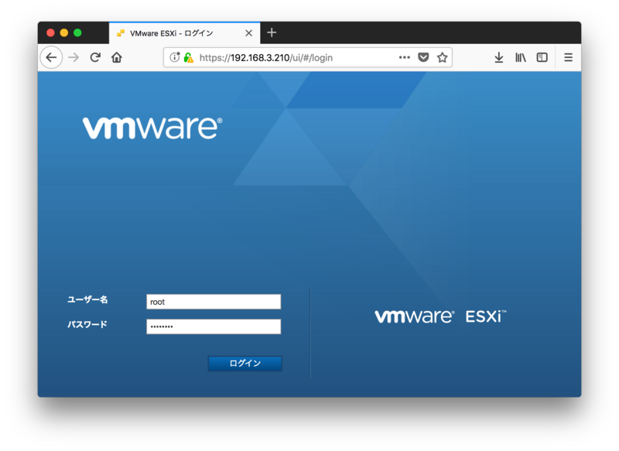Focus the ユーザー名 field containing root
Image resolution: width=619 pixels, height=451 pixels.
point(214,302)
